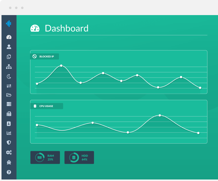Click the Dashboard heading text
The image size is (218, 181).
coord(67,28)
